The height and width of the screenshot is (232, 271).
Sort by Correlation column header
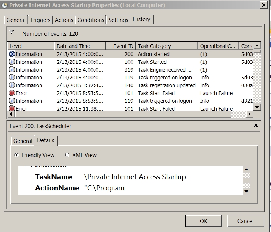point(246,46)
